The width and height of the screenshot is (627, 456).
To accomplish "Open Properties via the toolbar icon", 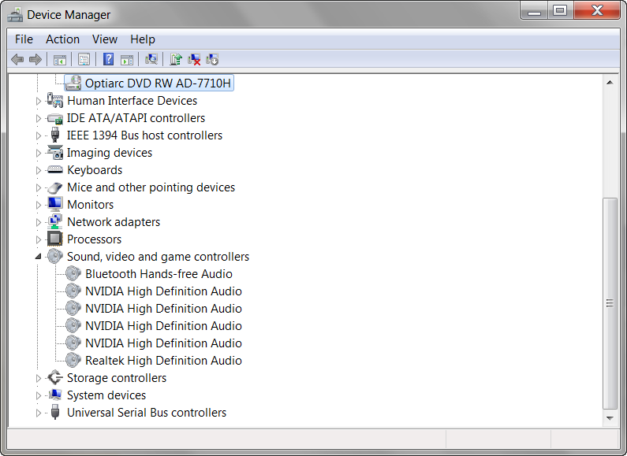I will (84, 60).
